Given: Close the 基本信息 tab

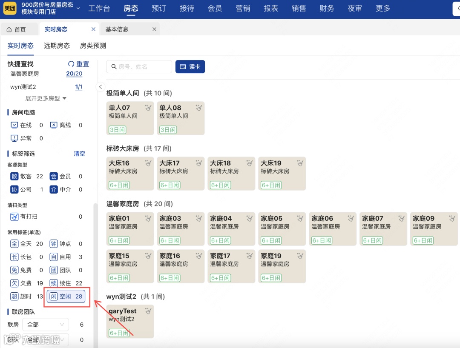Looking at the screenshot, I should point(154,29).
